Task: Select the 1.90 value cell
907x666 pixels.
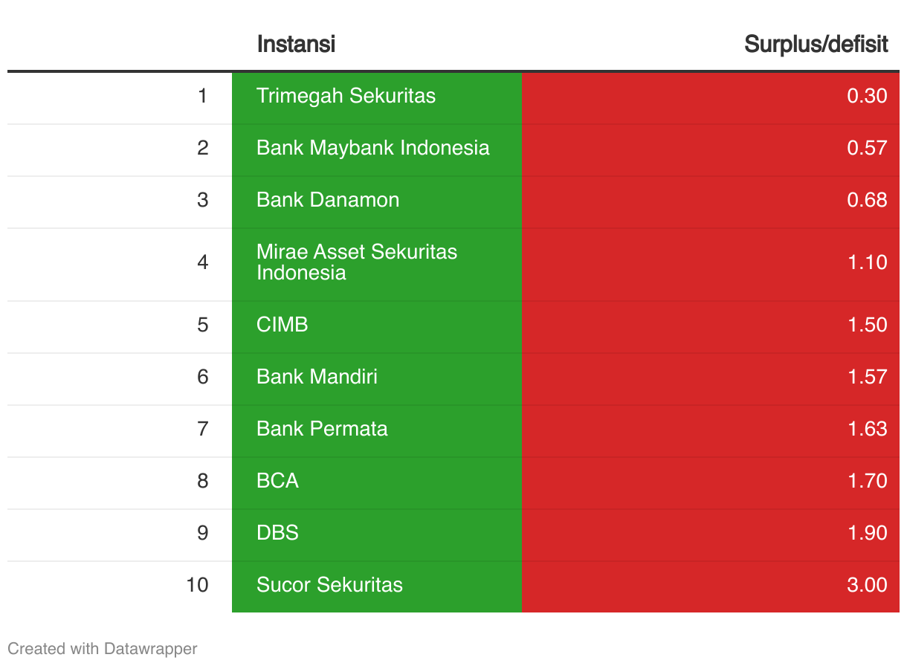Action: point(711,534)
